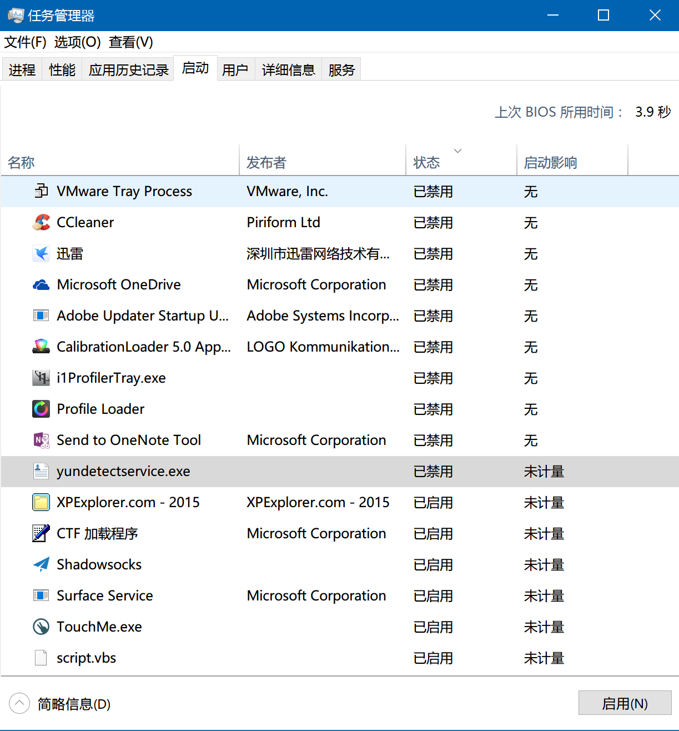Select the XPExplorer.com - 2015 name entry
Screen dimensions: 679x731
coord(128,502)
